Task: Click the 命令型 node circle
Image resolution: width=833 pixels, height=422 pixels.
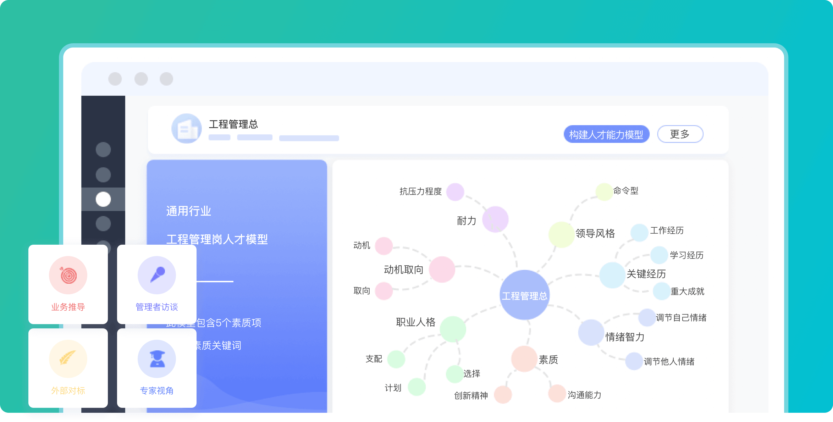Action: click(x=605, y=192)
